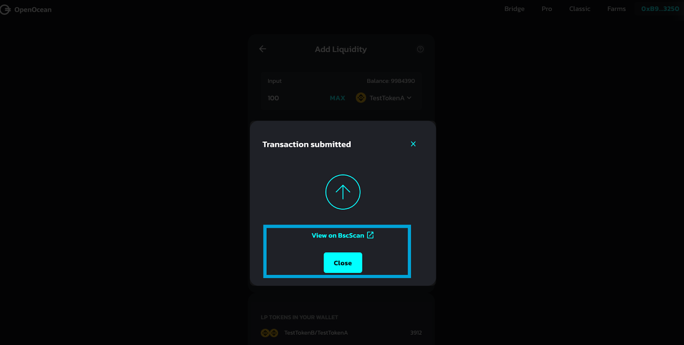Image resolution: width=684 pixels, height=345 pixels.
Task: Select the TestTokenB/TestTokenA LP token row
Action: point(341,333)
